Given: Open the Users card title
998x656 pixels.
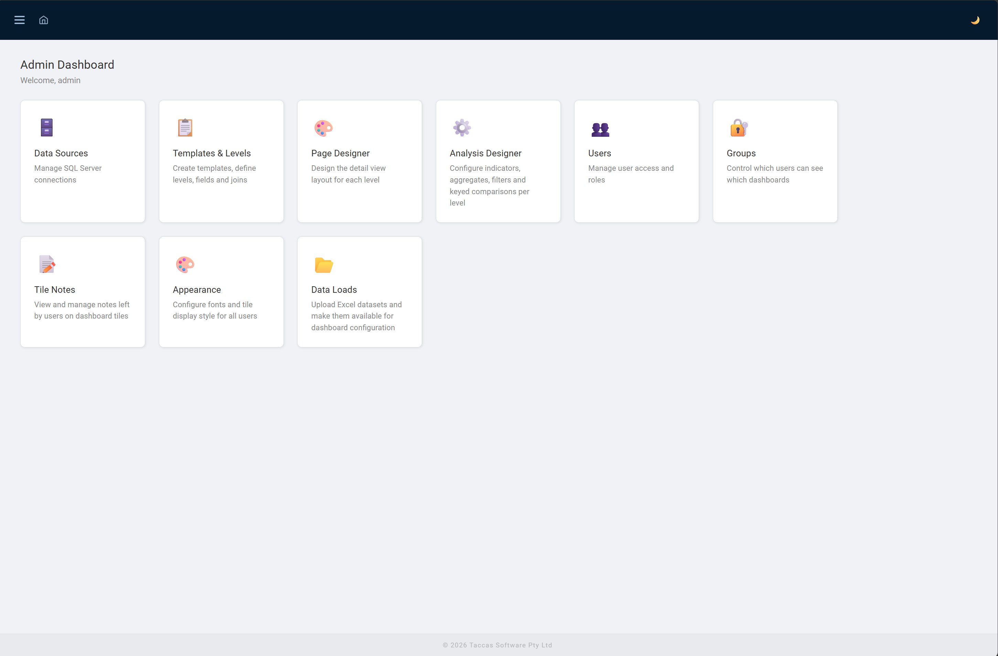Looking at the screenshot, I should [600, 153].
